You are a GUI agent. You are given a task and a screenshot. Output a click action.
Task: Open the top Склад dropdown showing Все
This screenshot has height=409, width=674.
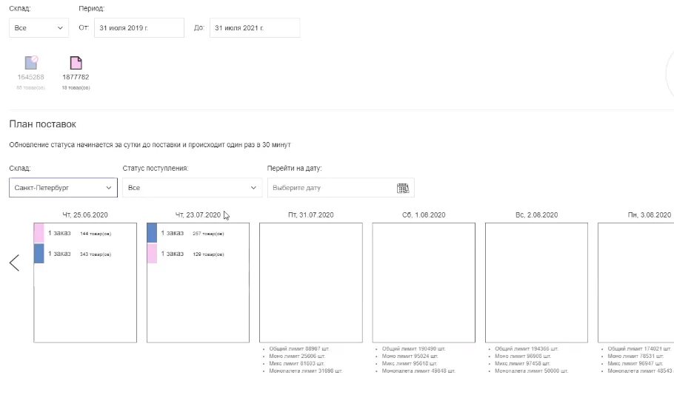coord(39,28)
